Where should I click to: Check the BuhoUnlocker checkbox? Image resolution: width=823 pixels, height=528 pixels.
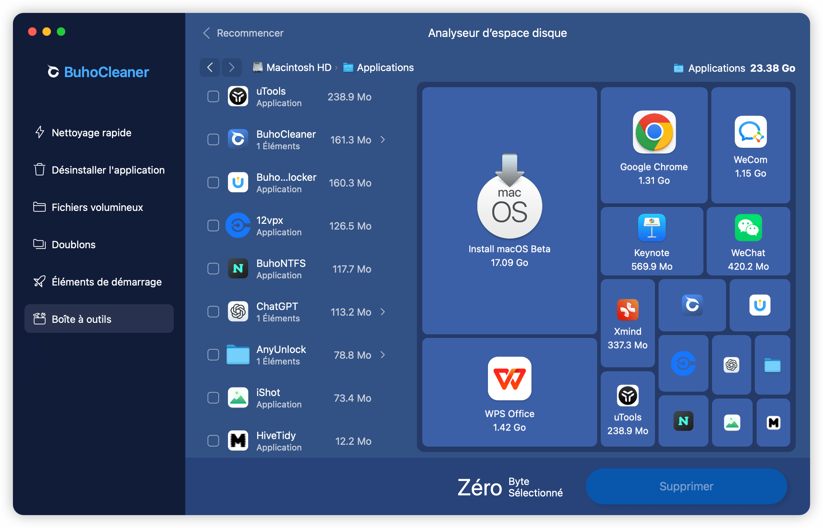(213, 183)
